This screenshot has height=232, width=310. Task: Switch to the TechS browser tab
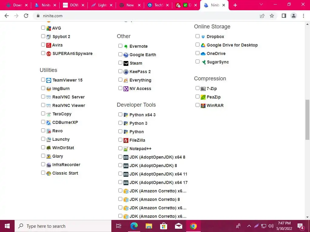click(x=158, y=5)
